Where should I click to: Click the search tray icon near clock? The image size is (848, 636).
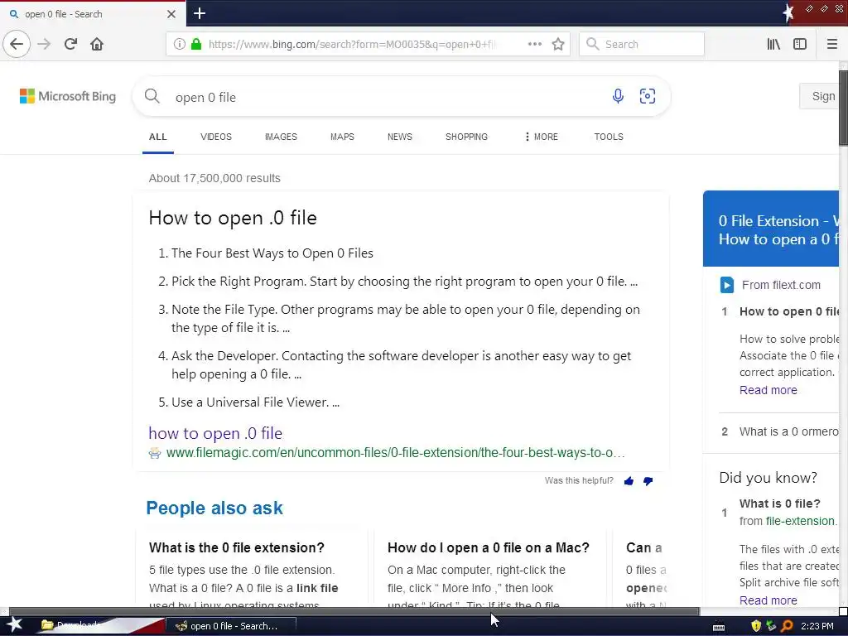click(x=788, y=626)
